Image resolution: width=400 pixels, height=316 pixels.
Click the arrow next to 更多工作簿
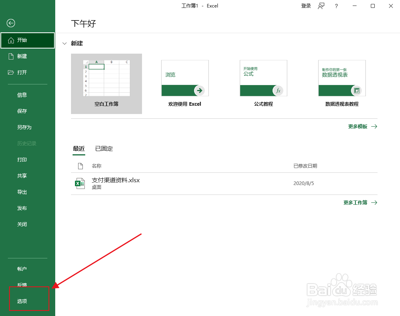tap(374, 202)
